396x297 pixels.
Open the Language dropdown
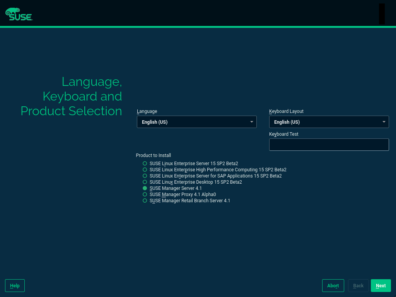197,122
